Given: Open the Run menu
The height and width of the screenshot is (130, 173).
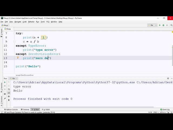Looking at the screenshot, I should [38, 22].
